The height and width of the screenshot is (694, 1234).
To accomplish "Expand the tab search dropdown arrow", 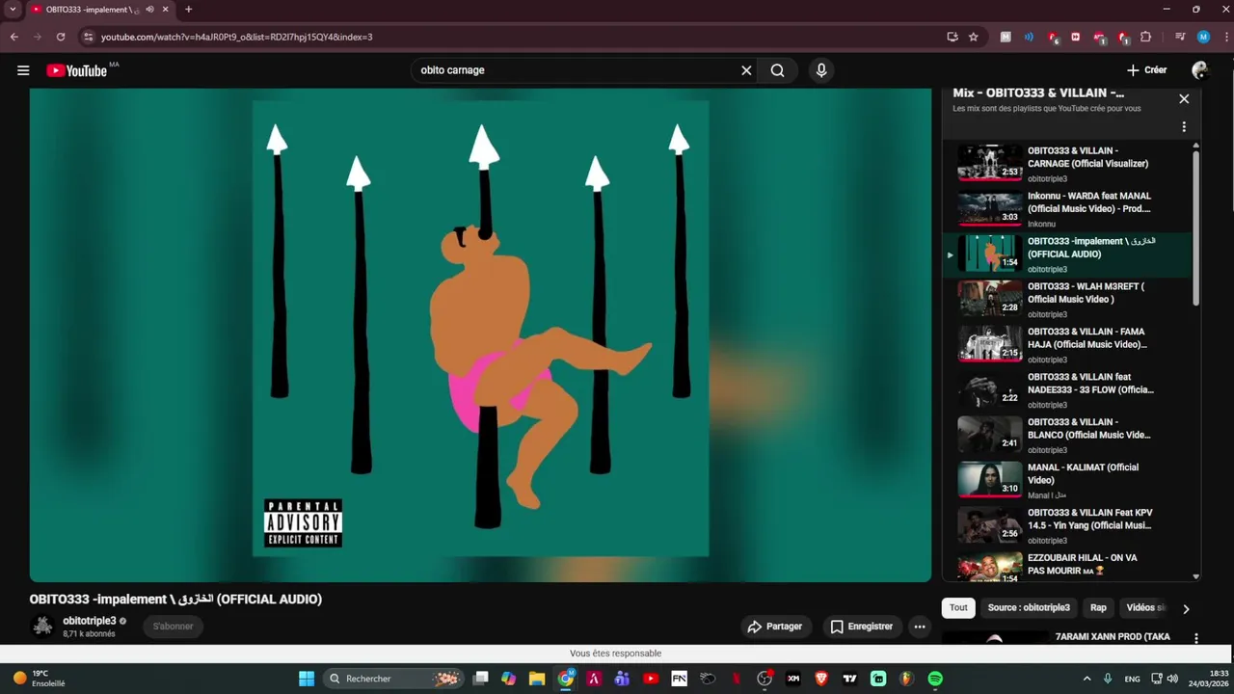I will (x=13, y=10).
